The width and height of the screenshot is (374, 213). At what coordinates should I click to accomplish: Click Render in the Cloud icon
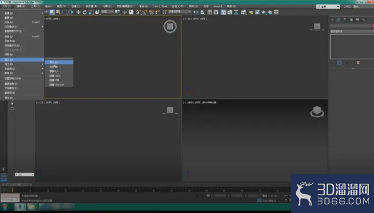(270, 12)
